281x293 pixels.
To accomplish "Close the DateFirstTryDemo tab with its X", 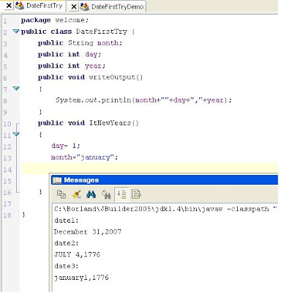I will coord(74,7).
